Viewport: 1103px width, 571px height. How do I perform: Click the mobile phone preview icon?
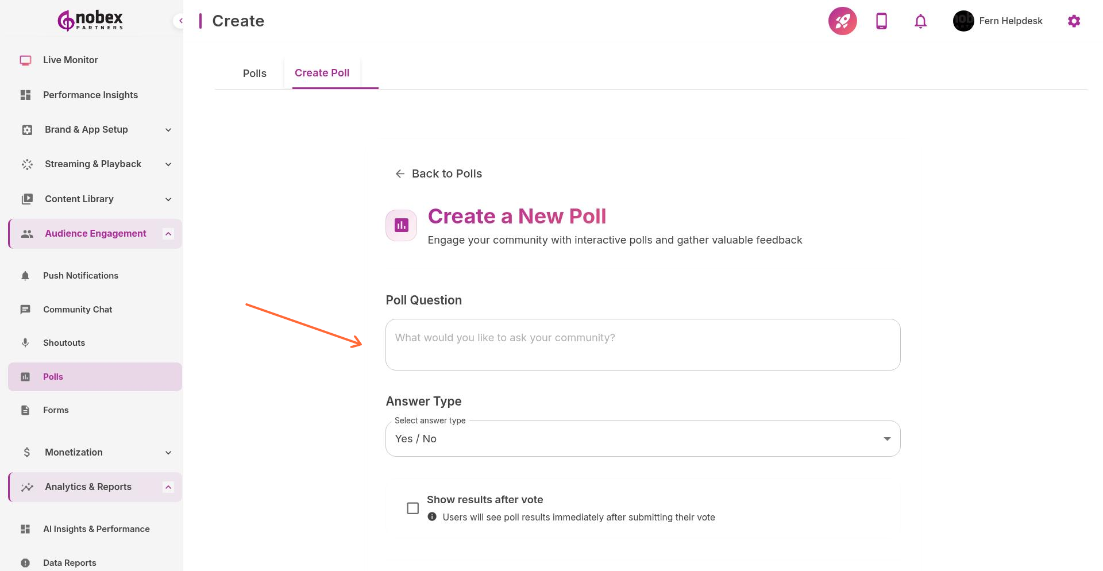(x=881, y=21)
